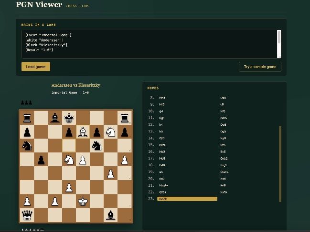
Task: Click the black knight on a6
Action: tap(27, 146)
